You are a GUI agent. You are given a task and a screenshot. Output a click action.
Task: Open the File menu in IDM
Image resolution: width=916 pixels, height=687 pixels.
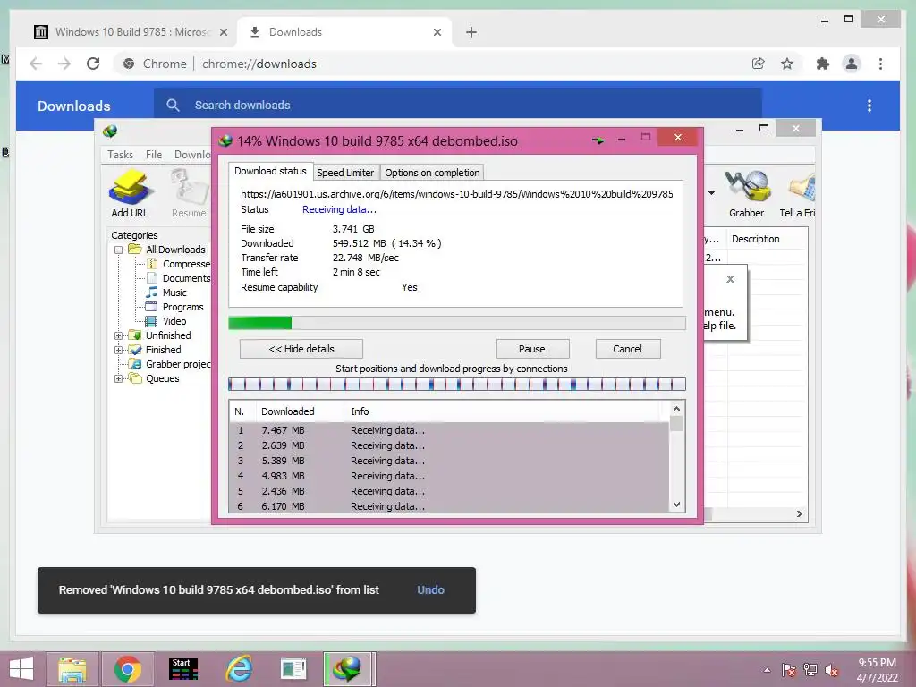154,154
